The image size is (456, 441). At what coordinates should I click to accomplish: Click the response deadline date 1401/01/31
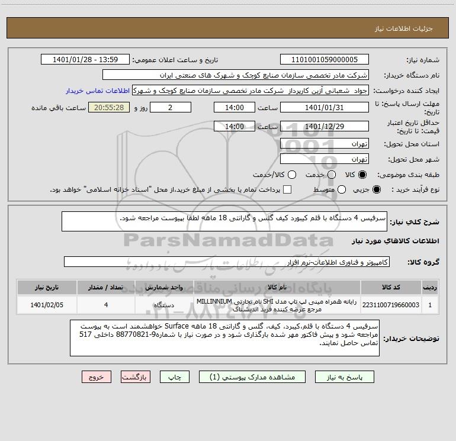click(x=325, y=107)
